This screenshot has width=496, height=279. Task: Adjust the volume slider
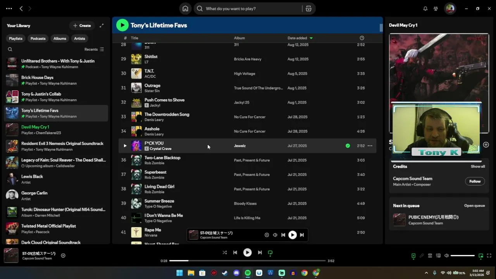(x=463, y=256)
